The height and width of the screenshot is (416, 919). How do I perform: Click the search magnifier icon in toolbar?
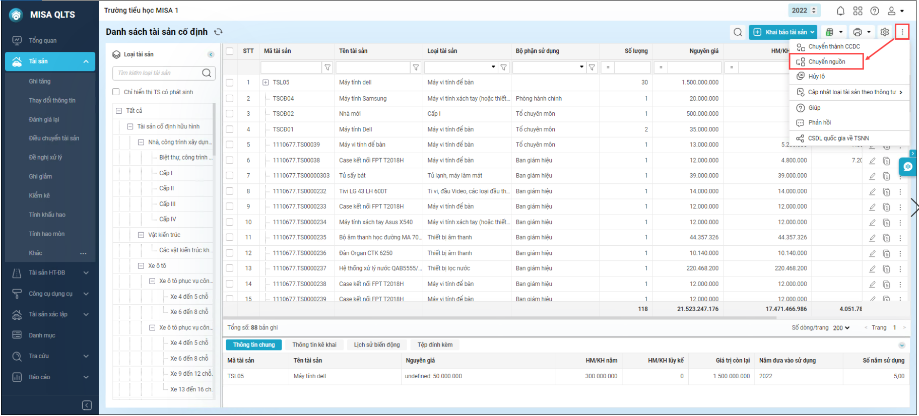click(738, 32)
